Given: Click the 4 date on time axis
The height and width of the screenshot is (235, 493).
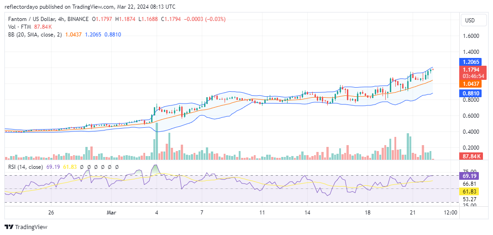Looking at the screenshot, I should [x=156, y=213].
